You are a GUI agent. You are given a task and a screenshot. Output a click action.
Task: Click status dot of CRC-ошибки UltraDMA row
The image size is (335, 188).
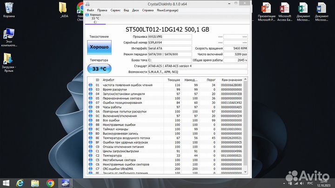91,169
